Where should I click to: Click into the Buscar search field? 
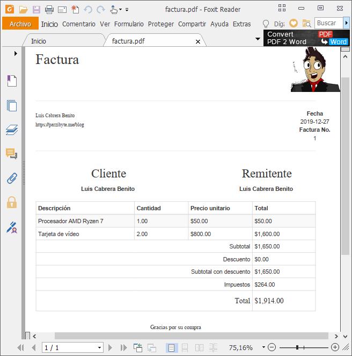click(x=328, y=23)
